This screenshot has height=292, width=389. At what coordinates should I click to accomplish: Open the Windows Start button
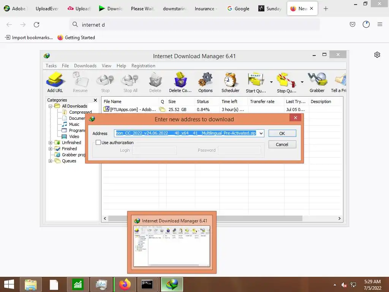point(9,284)
